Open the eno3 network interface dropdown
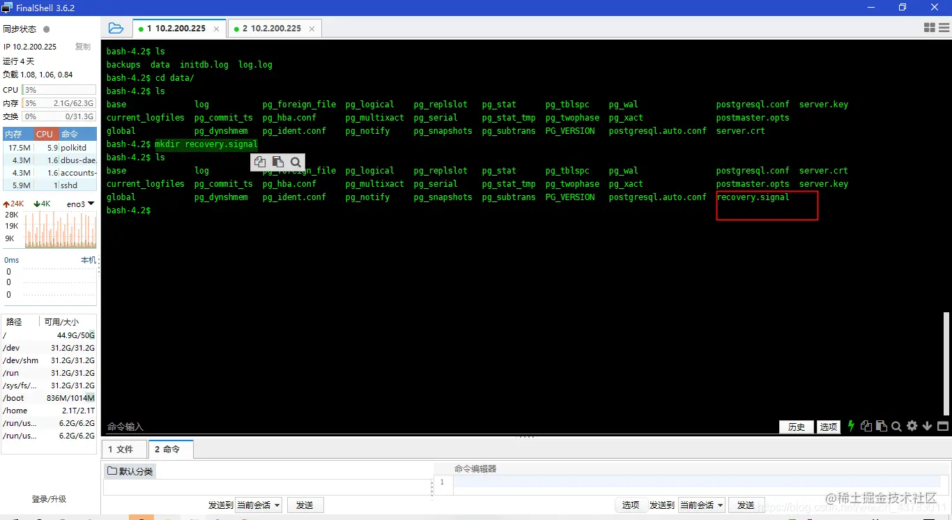This screenshot has height=520, width=952. pos(81,204)
